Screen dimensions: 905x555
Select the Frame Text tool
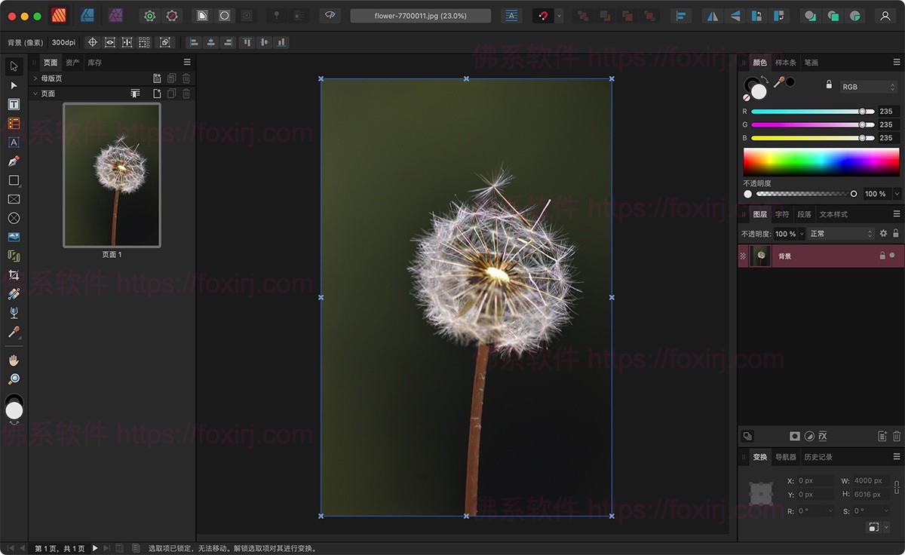click(14, 104)
